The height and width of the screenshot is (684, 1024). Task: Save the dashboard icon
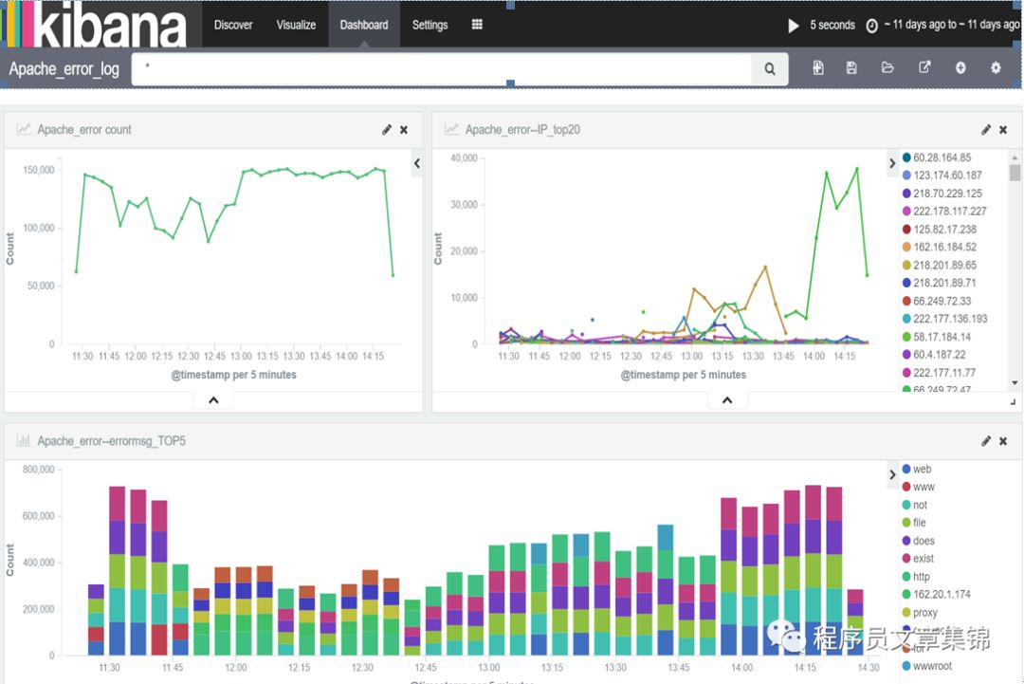(x=850, y=67)
